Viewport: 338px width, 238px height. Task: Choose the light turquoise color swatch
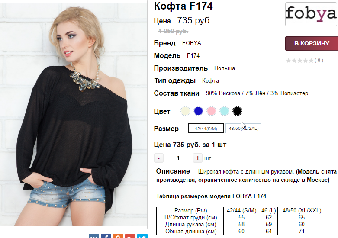(224, 111)
